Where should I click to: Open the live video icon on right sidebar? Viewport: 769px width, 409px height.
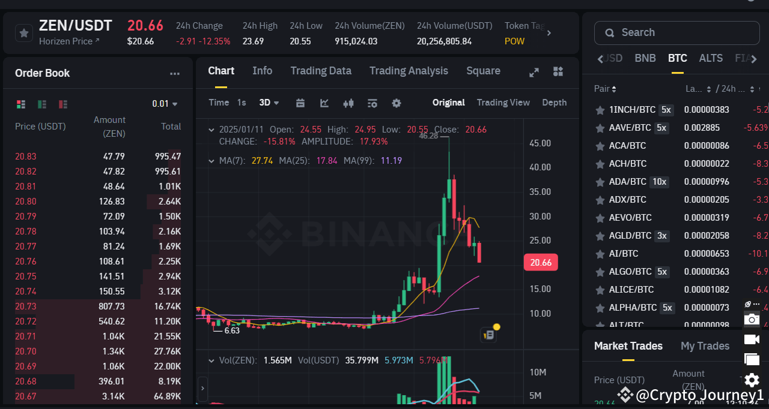pos(752,339)
